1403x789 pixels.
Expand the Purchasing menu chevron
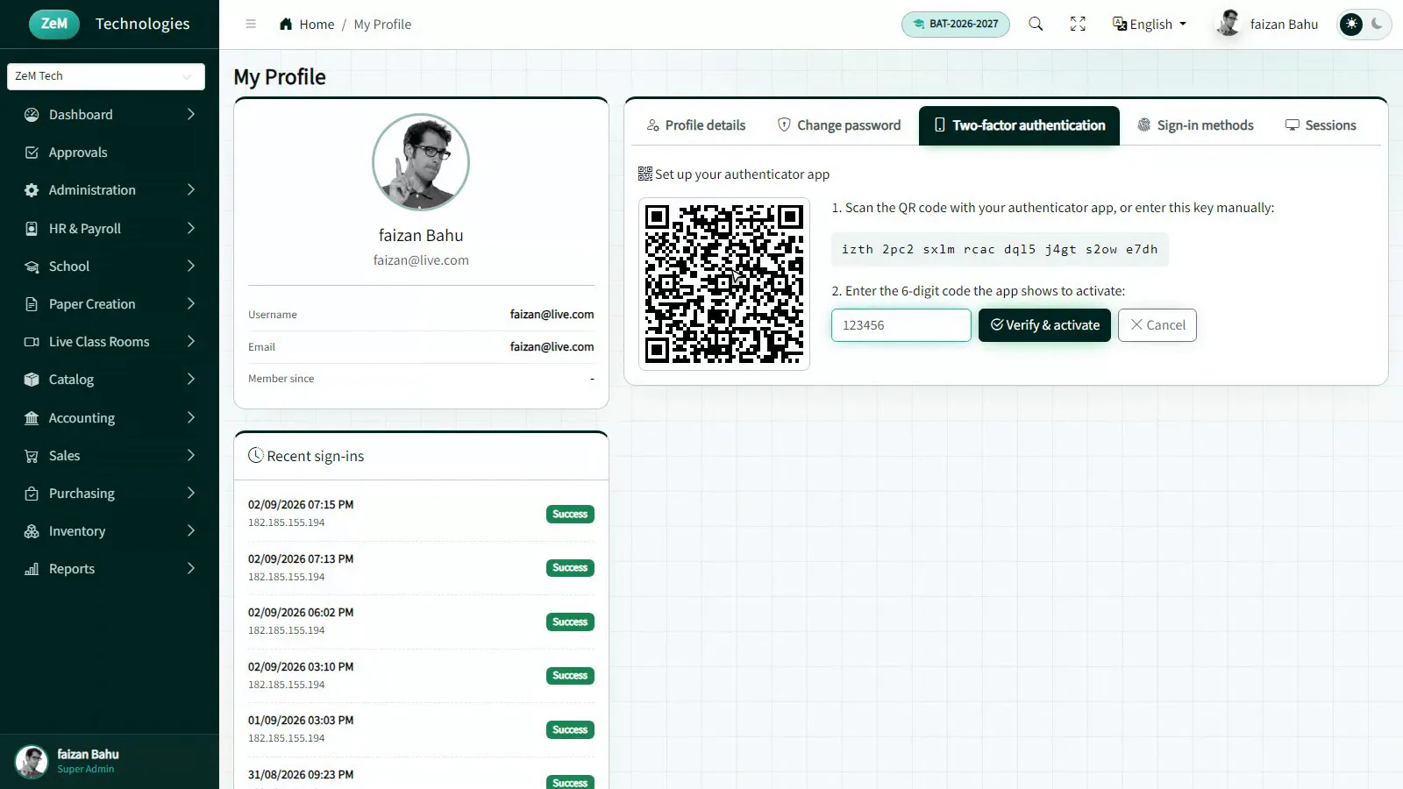point(190,494)
